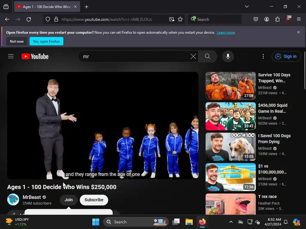Expand the list-all-tabs chevron
This screenshot has width=306, height=229.
247,7
